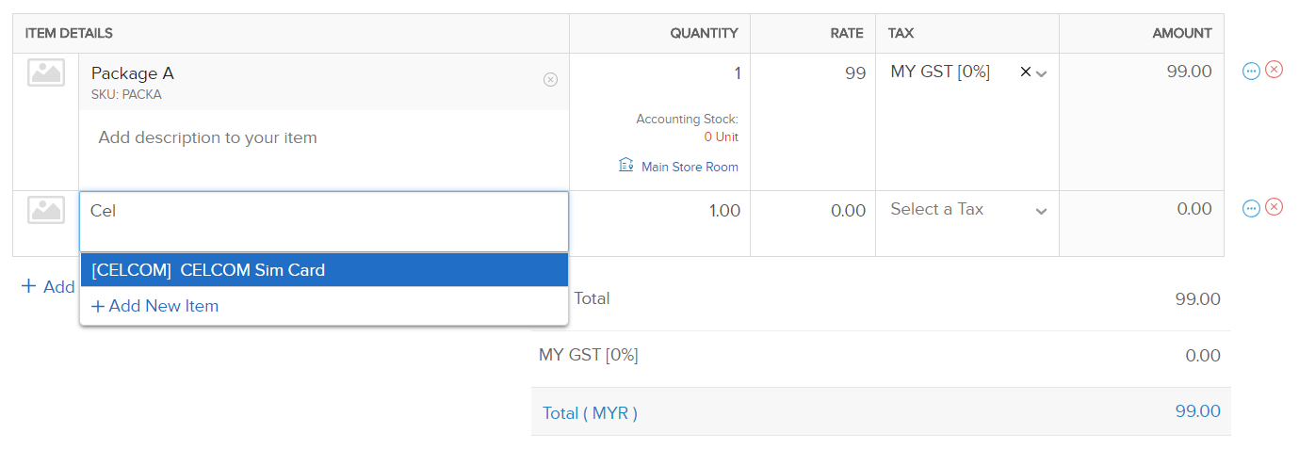Open the Main Store Room warehouse link
Image resolution: width=1299 pixels, height=449 pixels.
690,167
